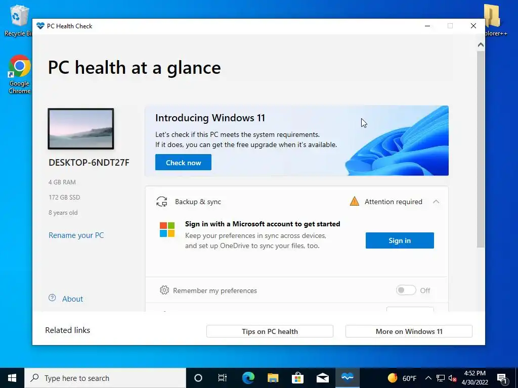Click the PC Health Check heart icon in title bar

[x=40, y=26]
